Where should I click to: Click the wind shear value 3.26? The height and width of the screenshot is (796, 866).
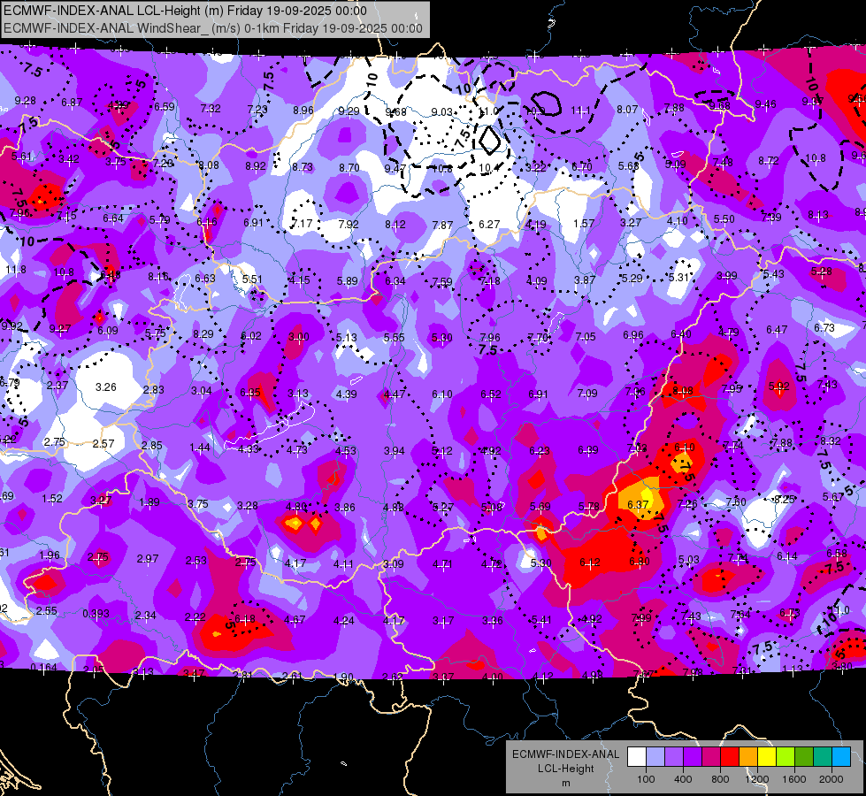[105, 387]
